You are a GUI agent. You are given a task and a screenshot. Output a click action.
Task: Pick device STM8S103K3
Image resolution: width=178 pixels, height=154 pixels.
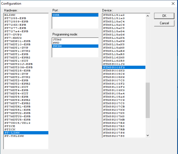pos(124,90)
